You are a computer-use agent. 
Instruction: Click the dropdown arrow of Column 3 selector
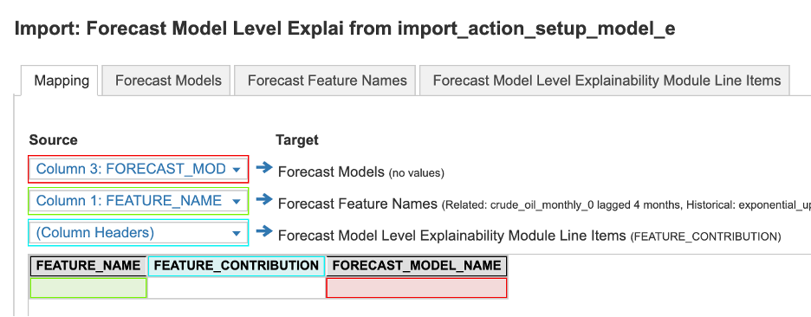click(x=237, y=170)
